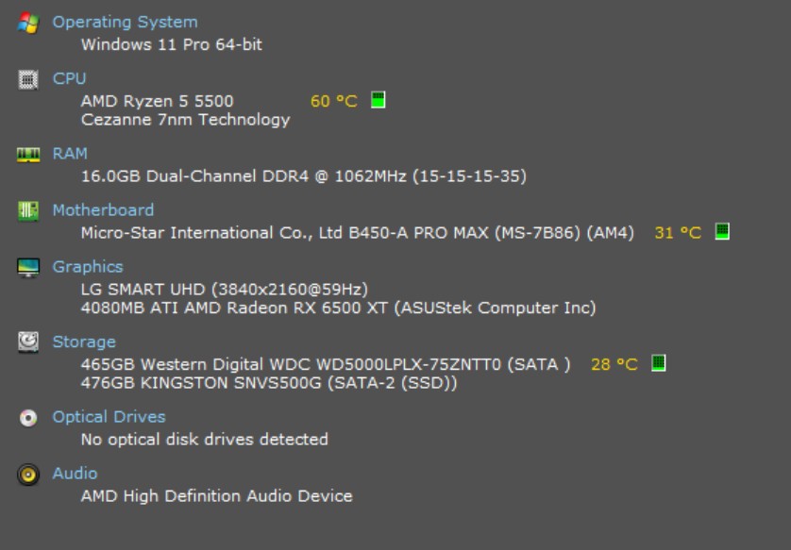This screenshot has height=550, width=791.
Task: Go to the RAM section heading
Action: pos(70,153)
